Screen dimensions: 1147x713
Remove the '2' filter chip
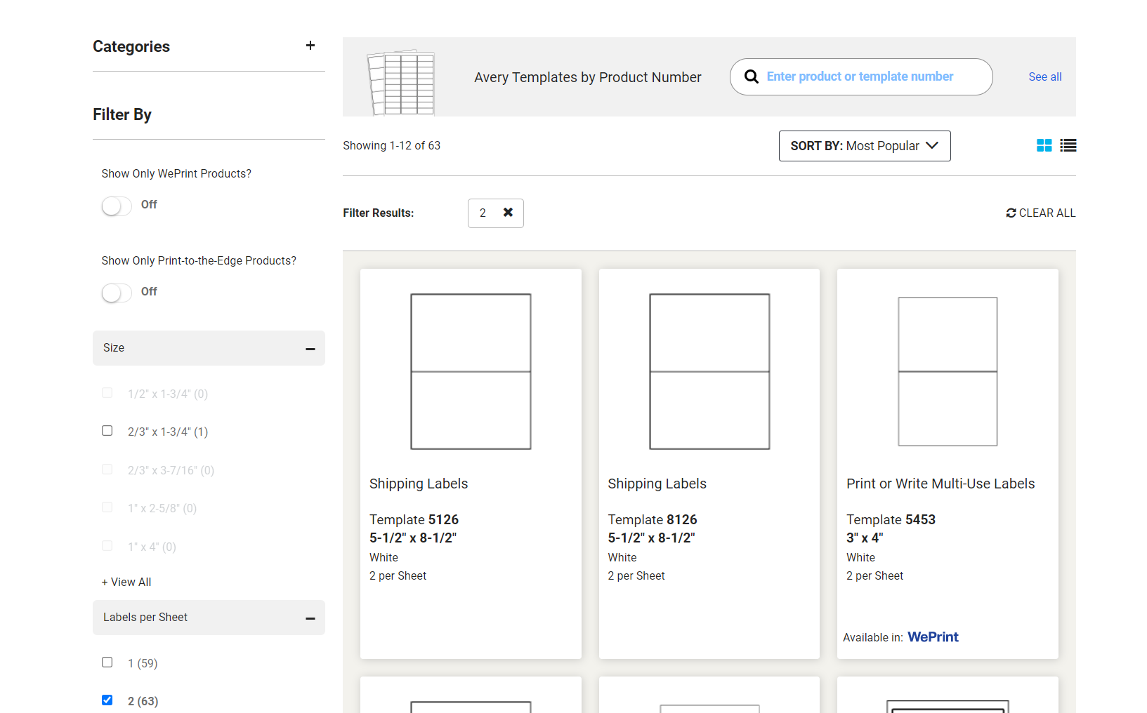[508, 212]
